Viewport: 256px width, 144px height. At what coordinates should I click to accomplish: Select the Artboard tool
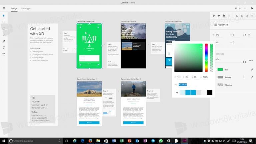pyautogui.click(x=4, y=54)
